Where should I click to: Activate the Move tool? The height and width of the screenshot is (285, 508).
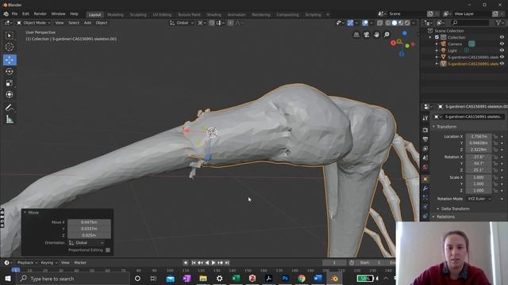(10, 60)
